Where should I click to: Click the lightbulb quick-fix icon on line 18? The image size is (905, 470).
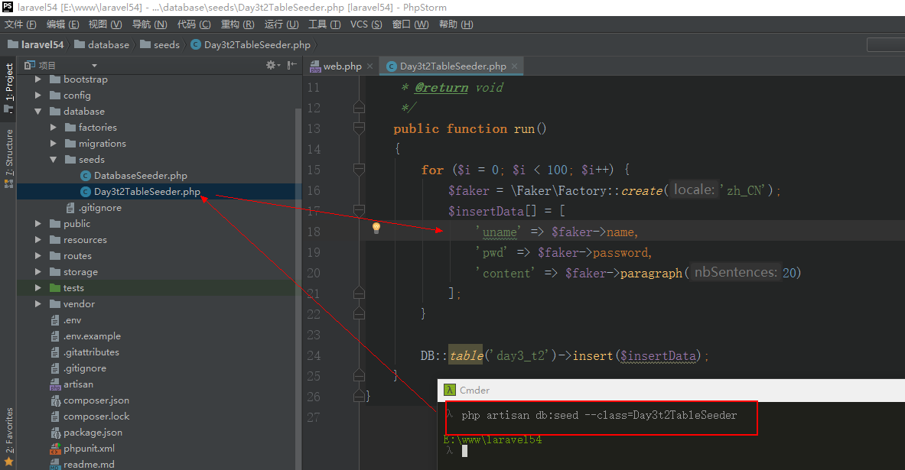click(376, 228)
